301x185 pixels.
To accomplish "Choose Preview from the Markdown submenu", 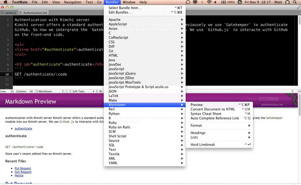I will 196,105.
